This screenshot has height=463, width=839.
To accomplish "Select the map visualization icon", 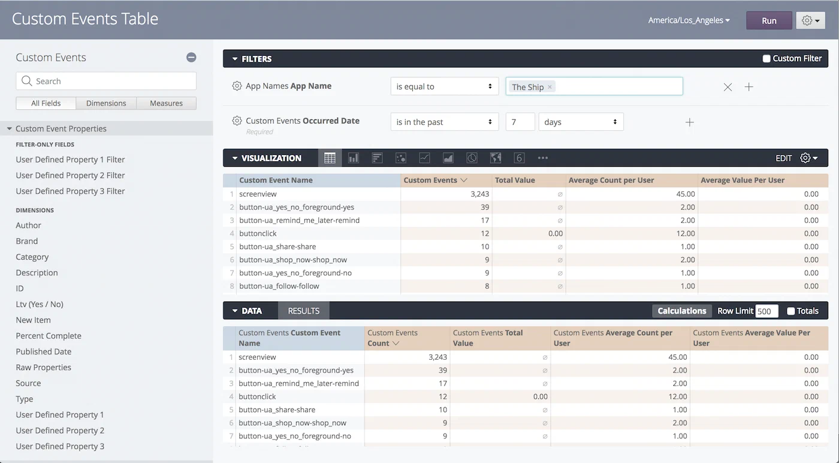I will coord(496,158).
